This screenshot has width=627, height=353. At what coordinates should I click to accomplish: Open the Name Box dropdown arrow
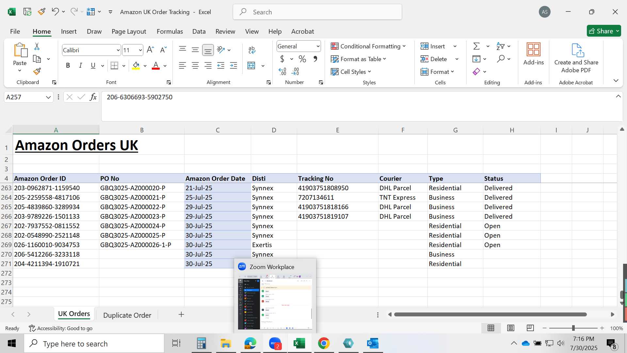click(x=48, y=97)
